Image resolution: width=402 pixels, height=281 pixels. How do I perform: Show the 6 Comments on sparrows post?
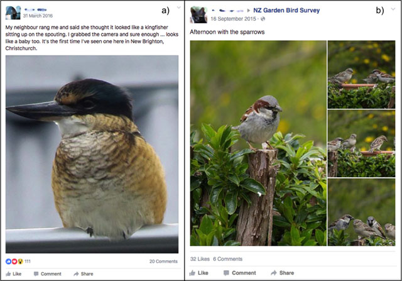click(227, 259)
